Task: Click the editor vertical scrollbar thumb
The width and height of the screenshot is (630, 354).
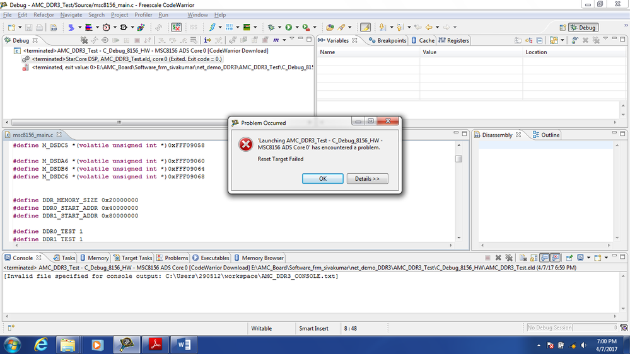Action: click(x=458, y=159)
